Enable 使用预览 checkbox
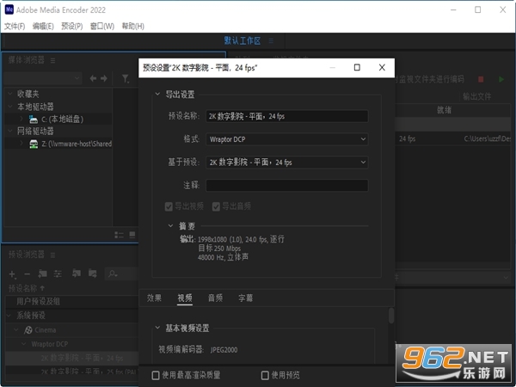 click(x=265, y=375)
